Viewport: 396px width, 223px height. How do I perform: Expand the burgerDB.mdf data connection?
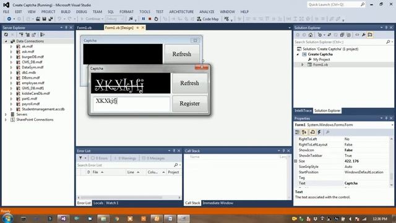tap(11, 57)
